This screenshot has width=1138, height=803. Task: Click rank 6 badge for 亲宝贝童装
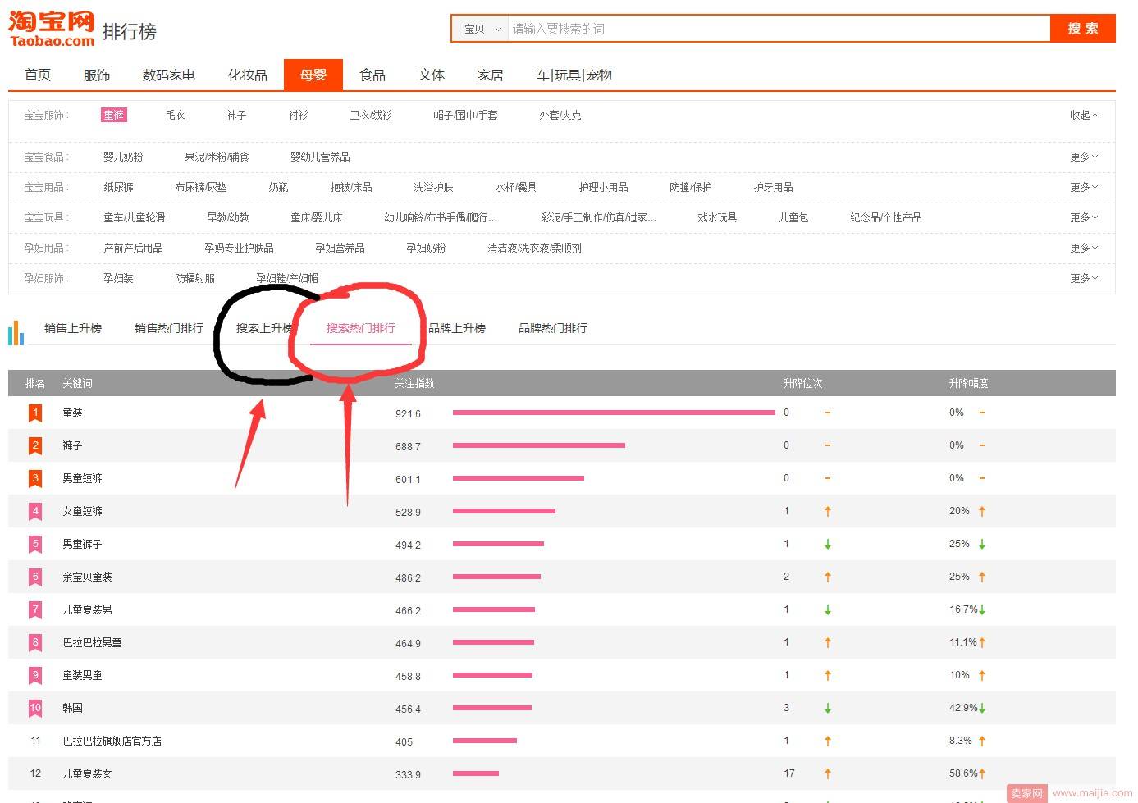click(x=35, y=577)
